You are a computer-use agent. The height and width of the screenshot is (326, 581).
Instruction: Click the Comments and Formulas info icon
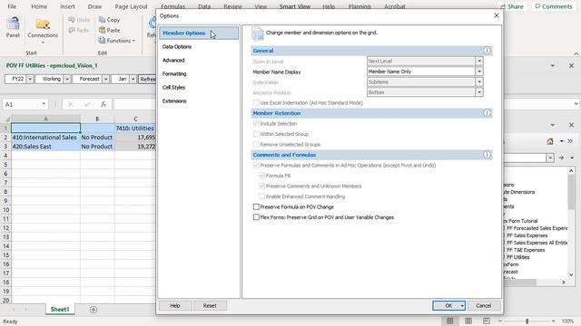pyautogui.click(x=487, y=155)
